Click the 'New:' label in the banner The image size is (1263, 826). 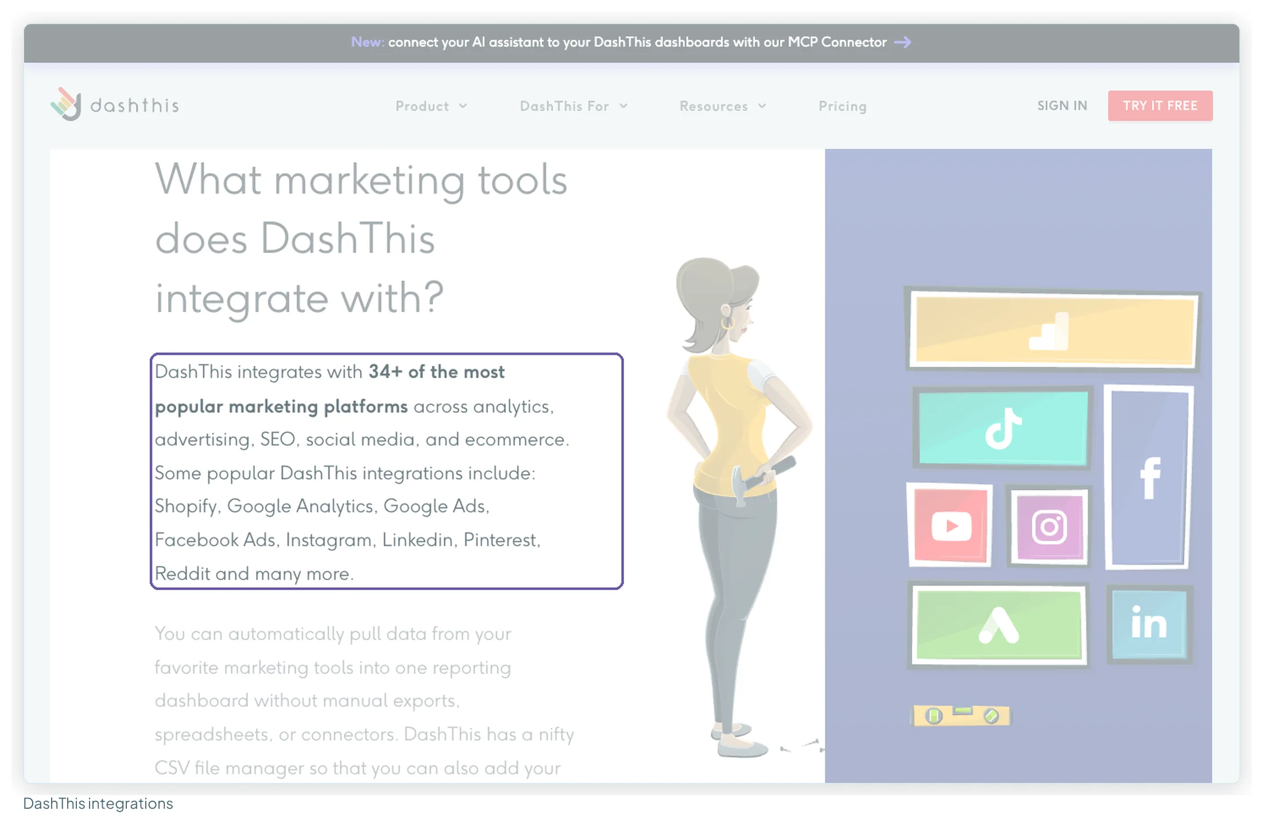(x=367, y=42)
